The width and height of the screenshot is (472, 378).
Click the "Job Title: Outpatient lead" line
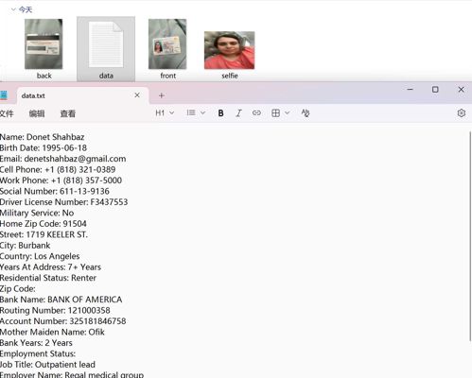(x=47, y=365)
